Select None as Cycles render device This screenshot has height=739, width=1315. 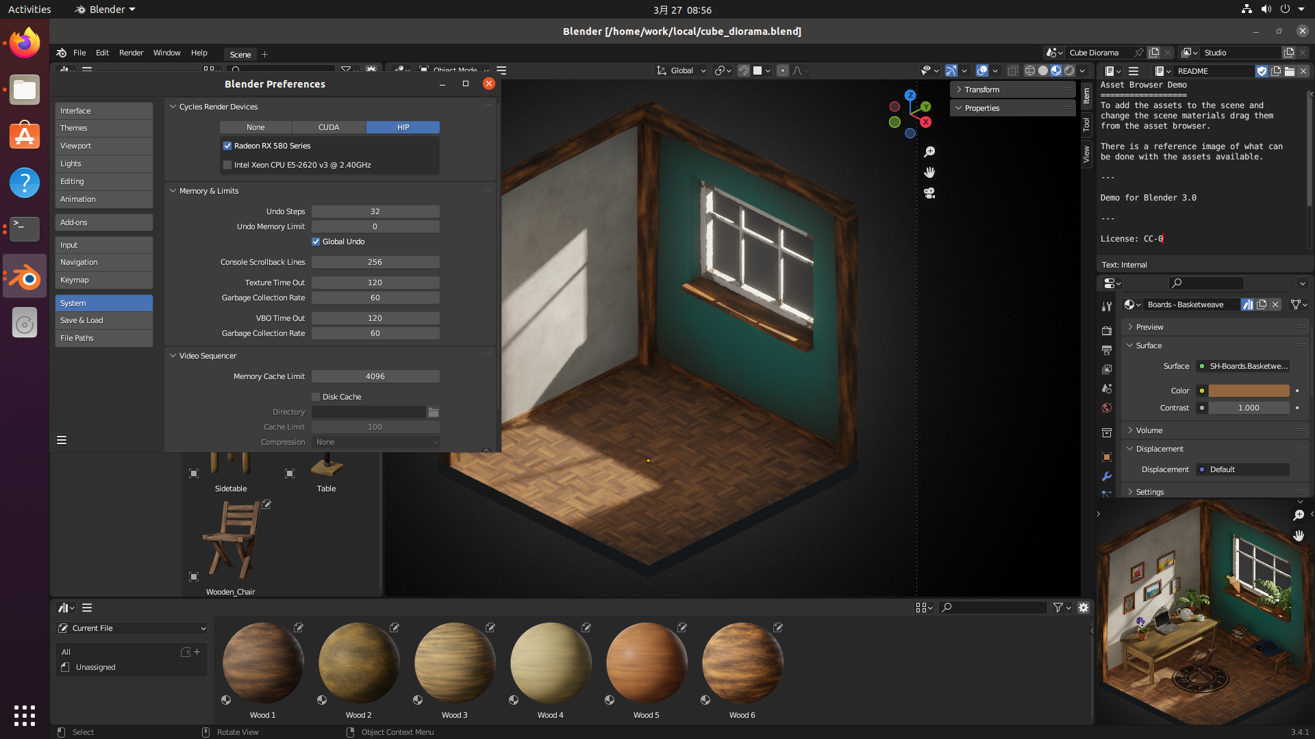click(255, 127)
